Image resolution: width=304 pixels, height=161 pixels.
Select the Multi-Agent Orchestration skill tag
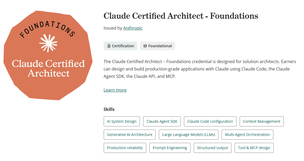click(247, 135)
